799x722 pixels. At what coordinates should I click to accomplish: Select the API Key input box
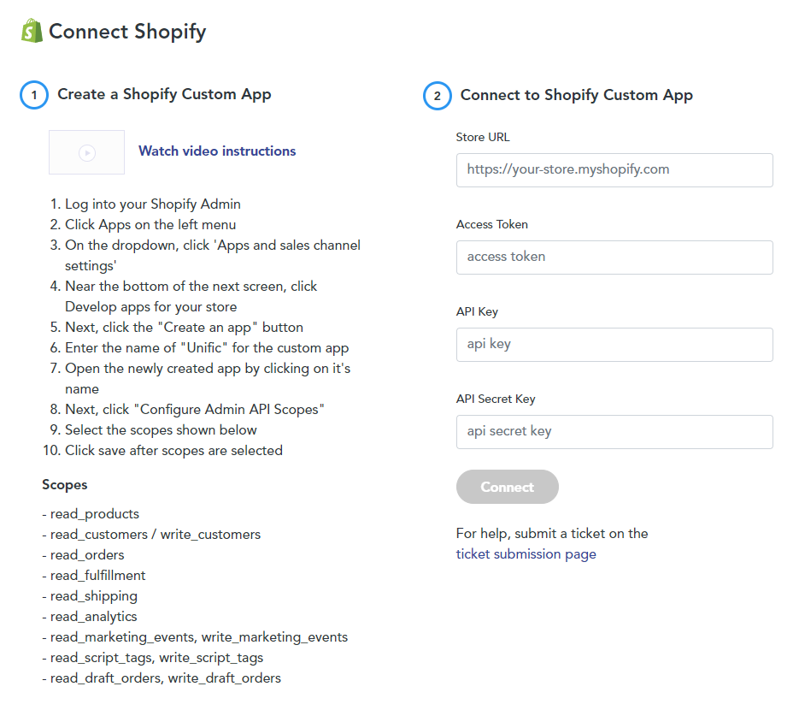[x=614, y=345]
